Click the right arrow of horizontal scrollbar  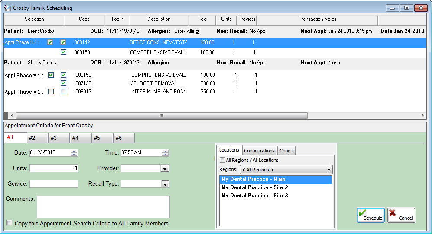(422, 115)
